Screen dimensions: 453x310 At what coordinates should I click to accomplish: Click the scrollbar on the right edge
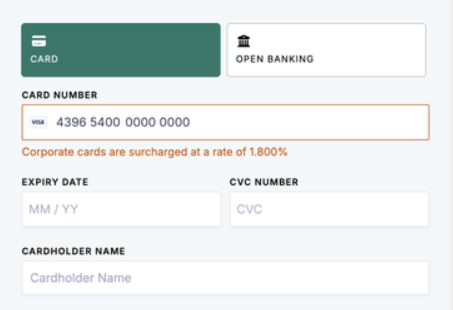tap(450, 155)
